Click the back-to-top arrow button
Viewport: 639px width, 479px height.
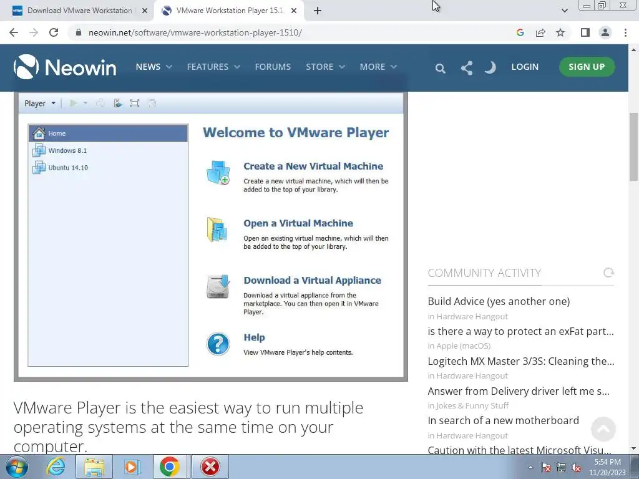point(603,429)
